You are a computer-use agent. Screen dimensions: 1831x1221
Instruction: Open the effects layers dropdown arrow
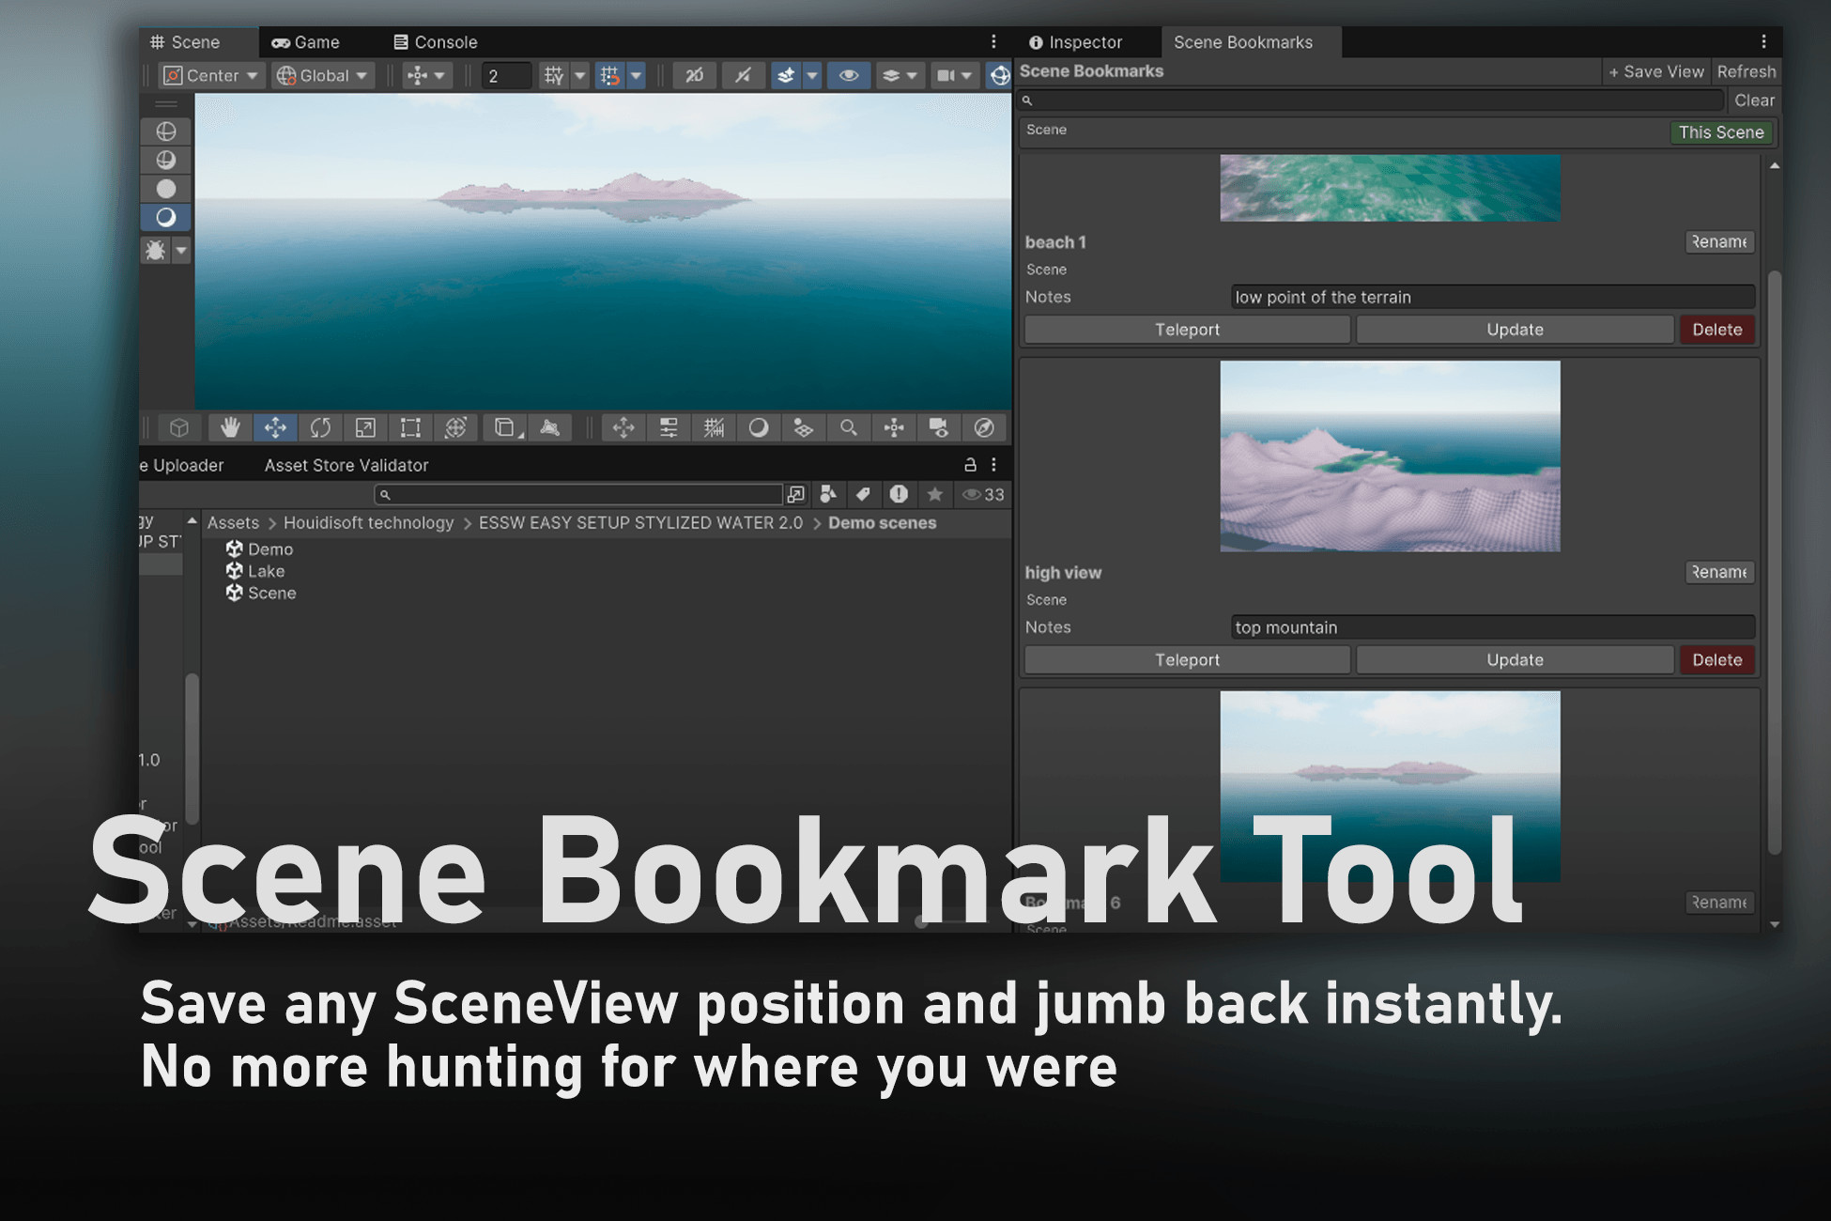[812, 75]
